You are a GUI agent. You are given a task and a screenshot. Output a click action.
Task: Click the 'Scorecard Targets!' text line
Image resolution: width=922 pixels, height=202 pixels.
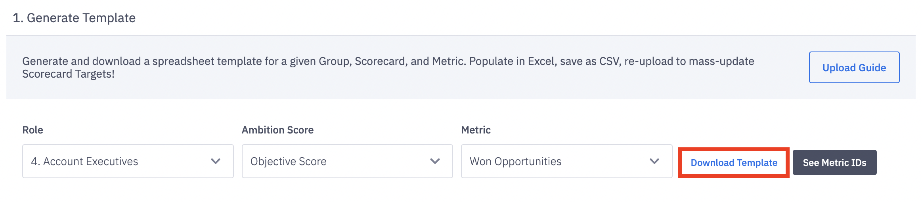tap(68, 74)
